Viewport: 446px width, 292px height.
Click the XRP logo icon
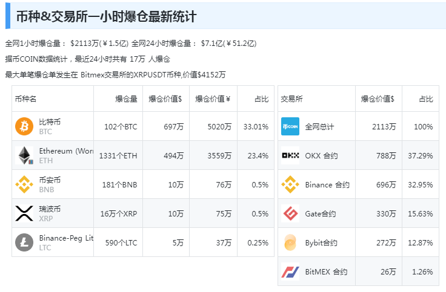pos(24,213)
